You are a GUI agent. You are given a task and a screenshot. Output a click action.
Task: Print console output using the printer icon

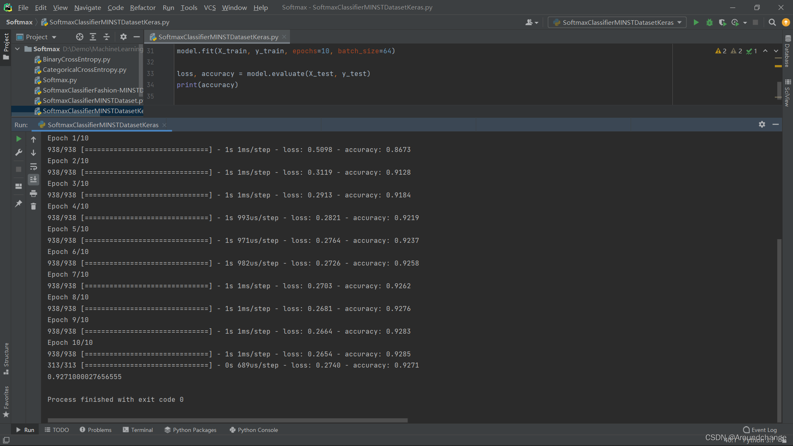click(x=33, y=194)
